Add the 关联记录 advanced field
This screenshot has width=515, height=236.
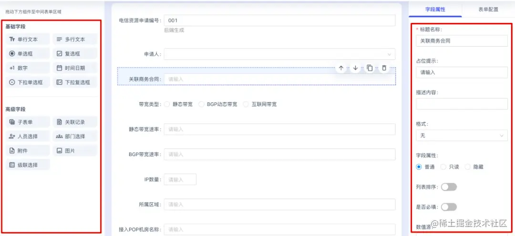[x=75, y=122]
